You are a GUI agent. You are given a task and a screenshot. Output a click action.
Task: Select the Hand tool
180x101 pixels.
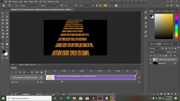(x=7, y=44)
